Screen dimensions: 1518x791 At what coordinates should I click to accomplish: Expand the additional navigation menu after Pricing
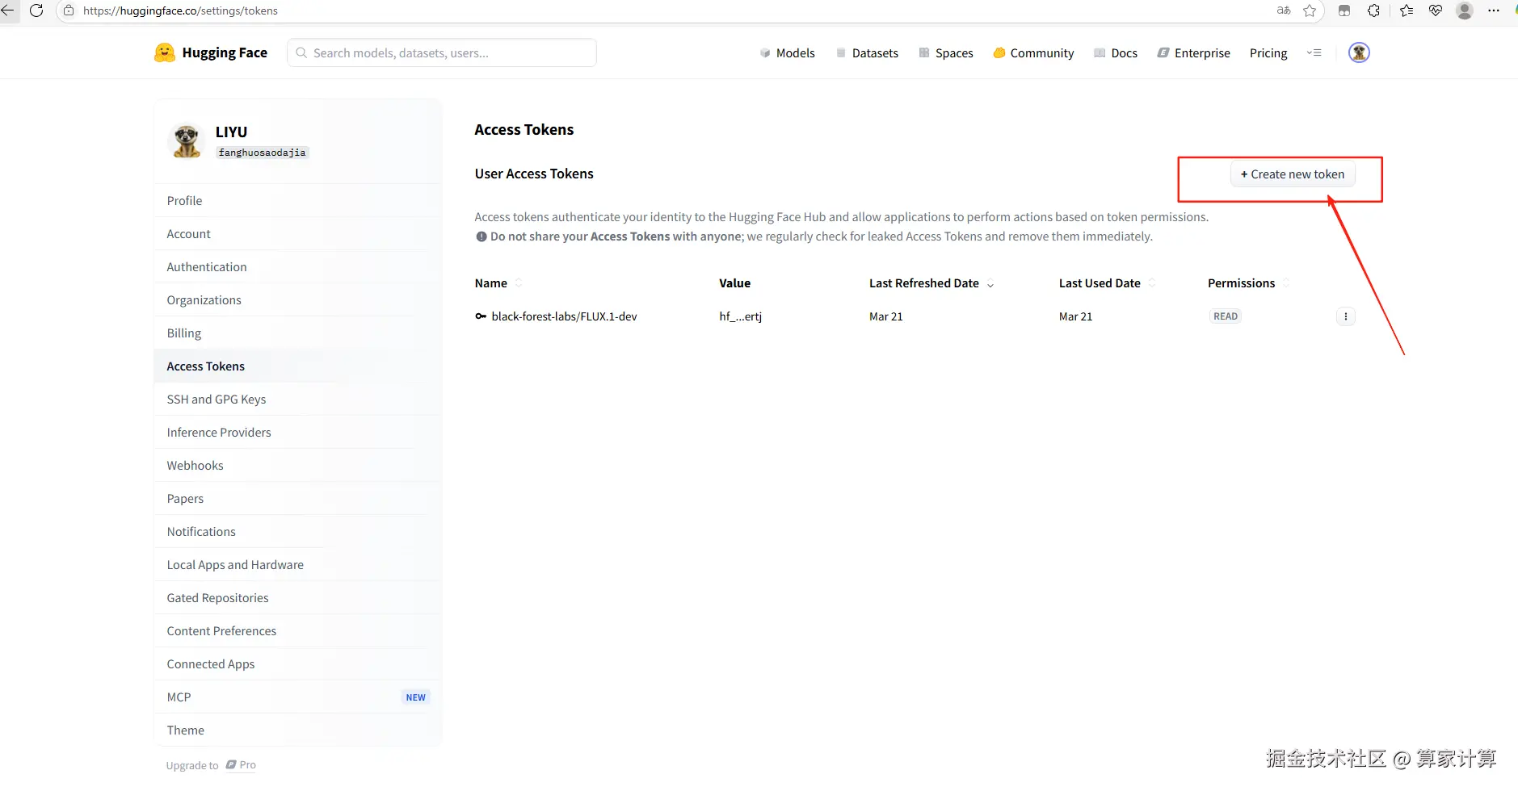(1314, 52)
